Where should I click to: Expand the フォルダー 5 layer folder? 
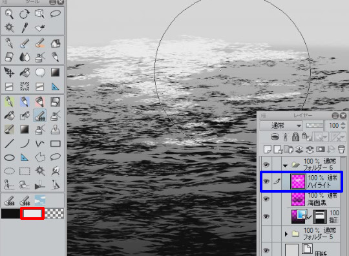click(286, 234)
